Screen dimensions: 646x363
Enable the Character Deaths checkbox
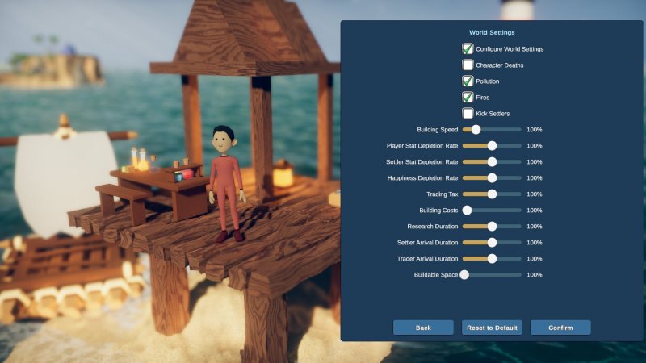pyautogui.click(x=468, y=65)
